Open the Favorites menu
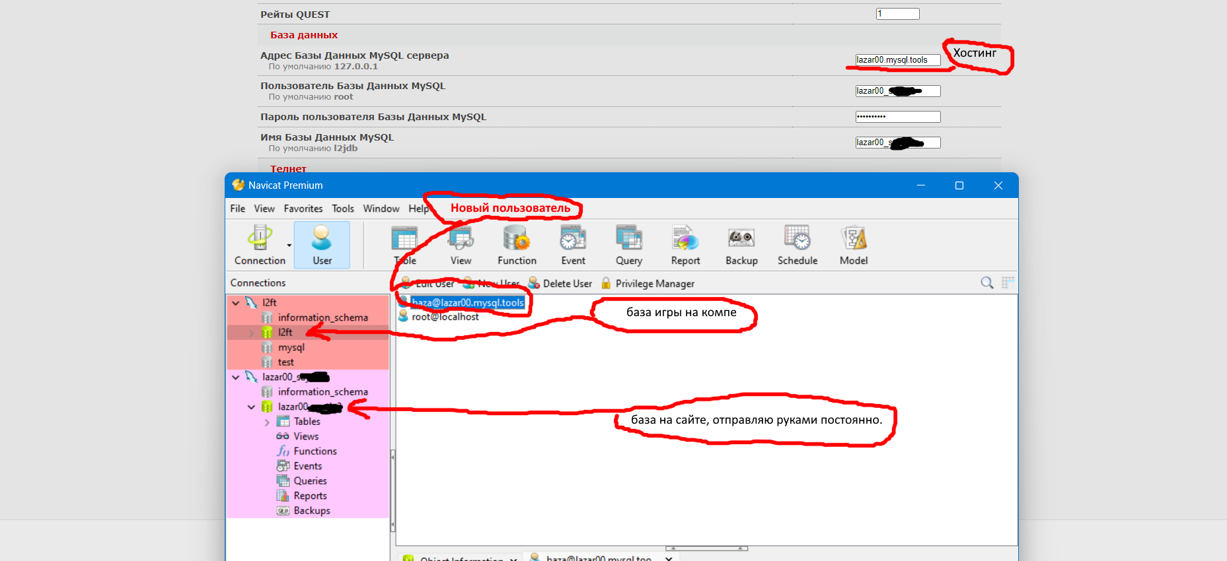 coord(303,209)
